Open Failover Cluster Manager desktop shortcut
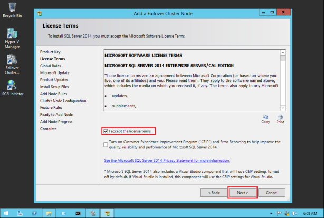Screen dimensions: 324x218 coord(12,64)
